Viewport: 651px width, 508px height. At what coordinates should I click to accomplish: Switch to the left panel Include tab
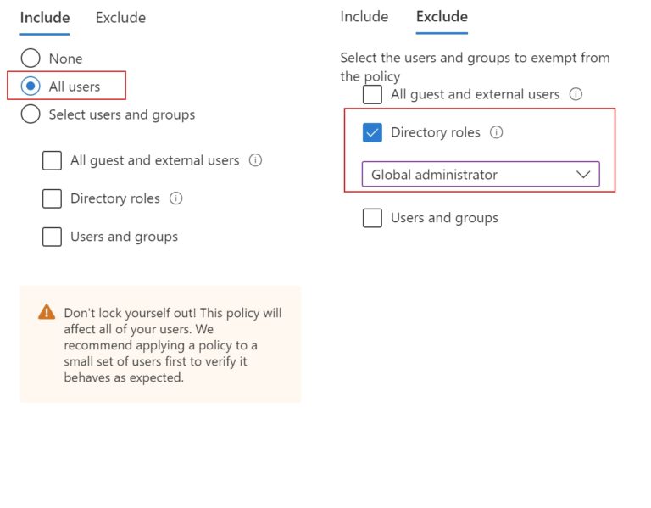click(45, 18)
